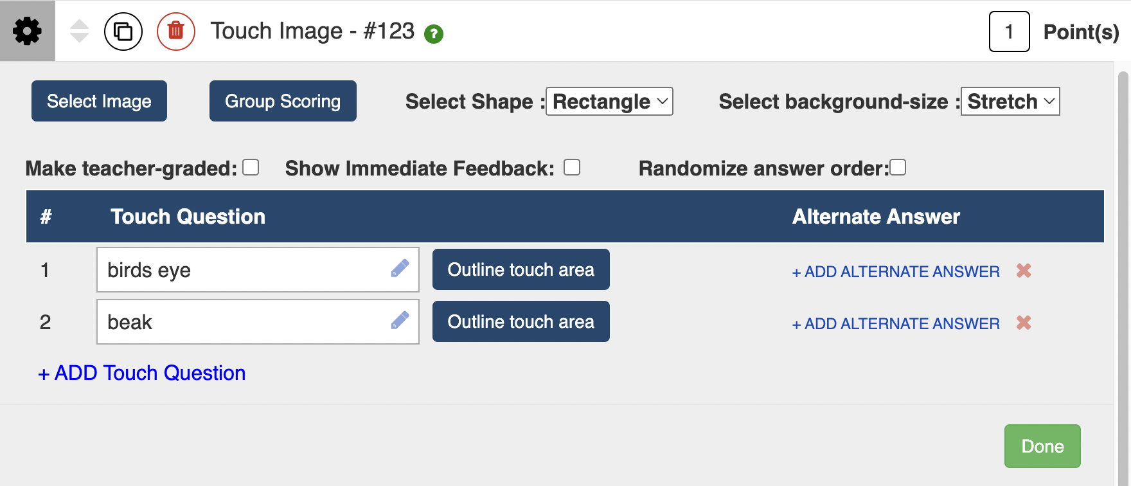1131x486 pixels.
Task: Click the reorder up/down arrows icon
Action: click(x=79, y=31)
